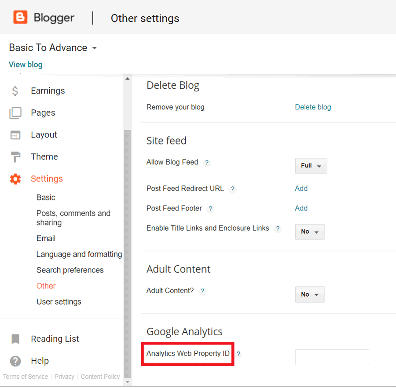Open Search preferences settings
This screenshot has height=388, width=396.
coord(70,270)
